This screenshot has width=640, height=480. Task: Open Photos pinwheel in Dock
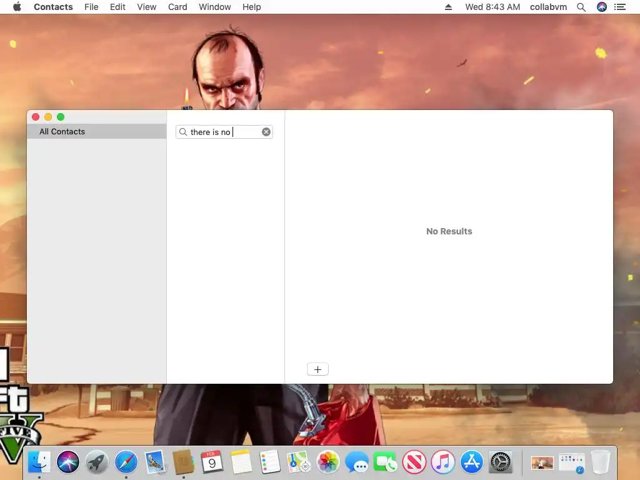click(327, 462)
